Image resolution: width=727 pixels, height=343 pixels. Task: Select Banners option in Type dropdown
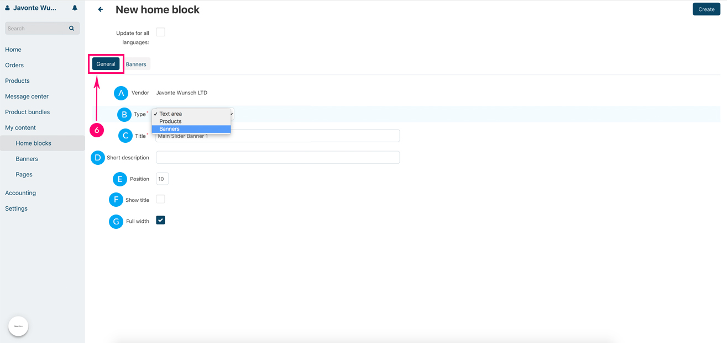point(170,129)
